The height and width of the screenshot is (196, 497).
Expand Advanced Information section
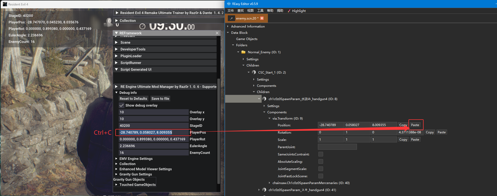coord(228,26)
